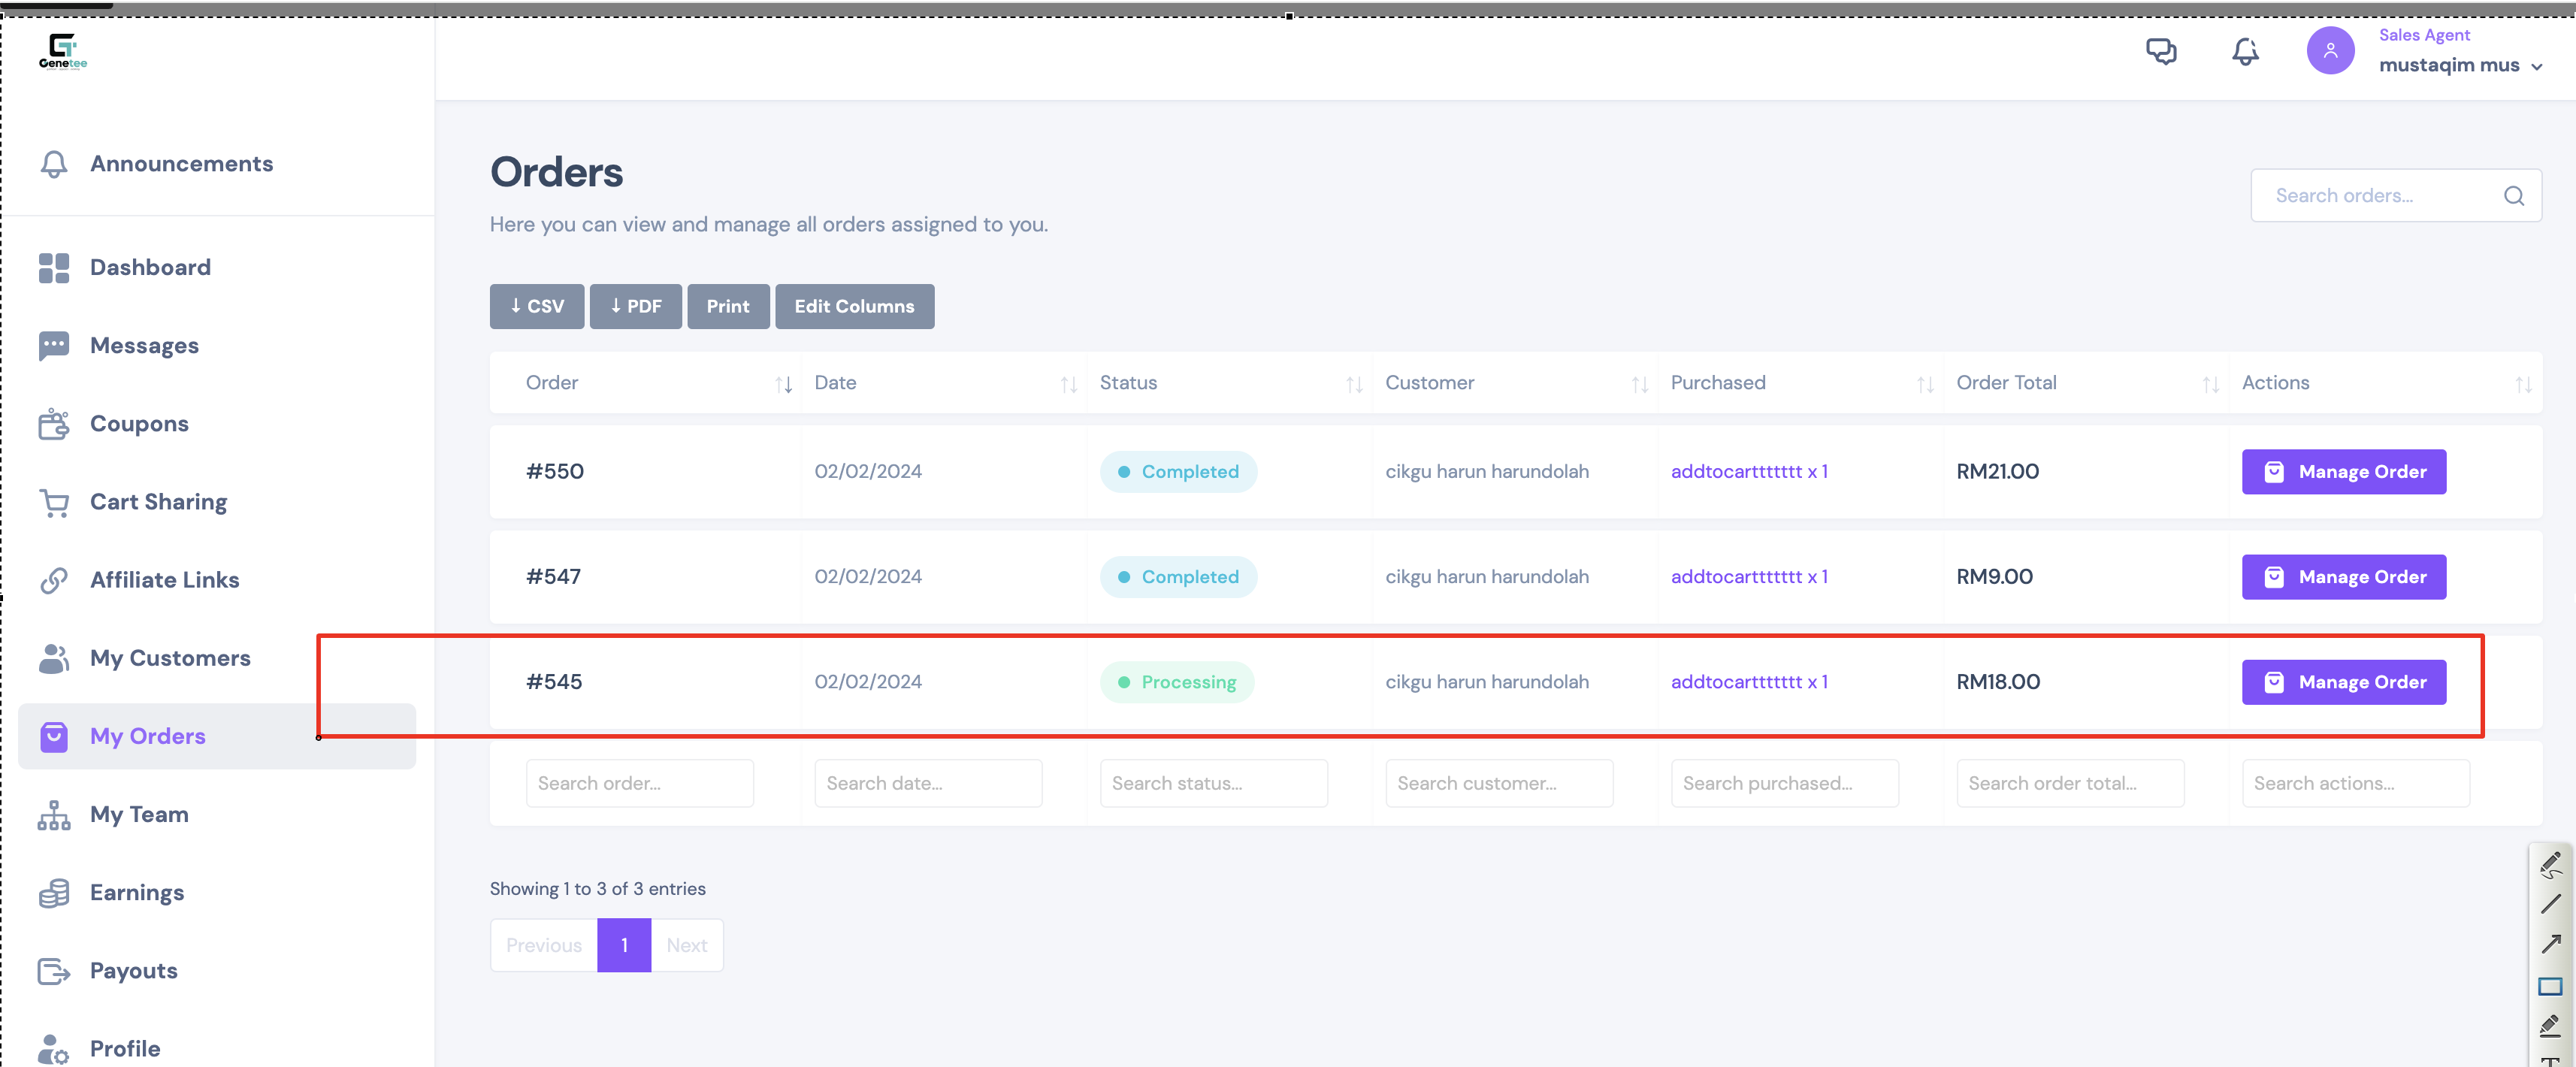Select the pencil annotation tool

point(2550,863)
